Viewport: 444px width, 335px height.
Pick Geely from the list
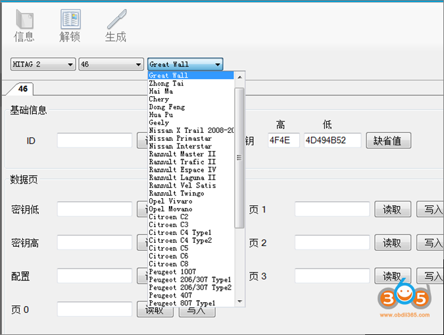pos(191,122)
